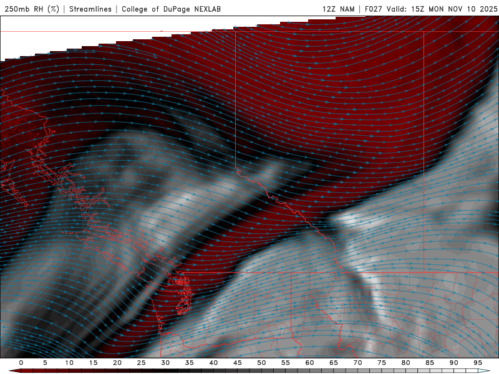
Task: Click the '25' value on the color scale
Action: point(141,363)
